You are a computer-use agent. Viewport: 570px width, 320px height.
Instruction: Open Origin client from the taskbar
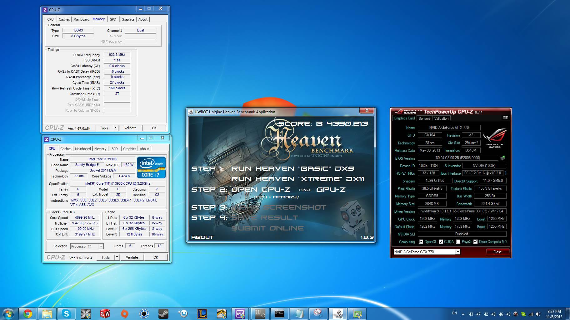(x=124, y=314)
